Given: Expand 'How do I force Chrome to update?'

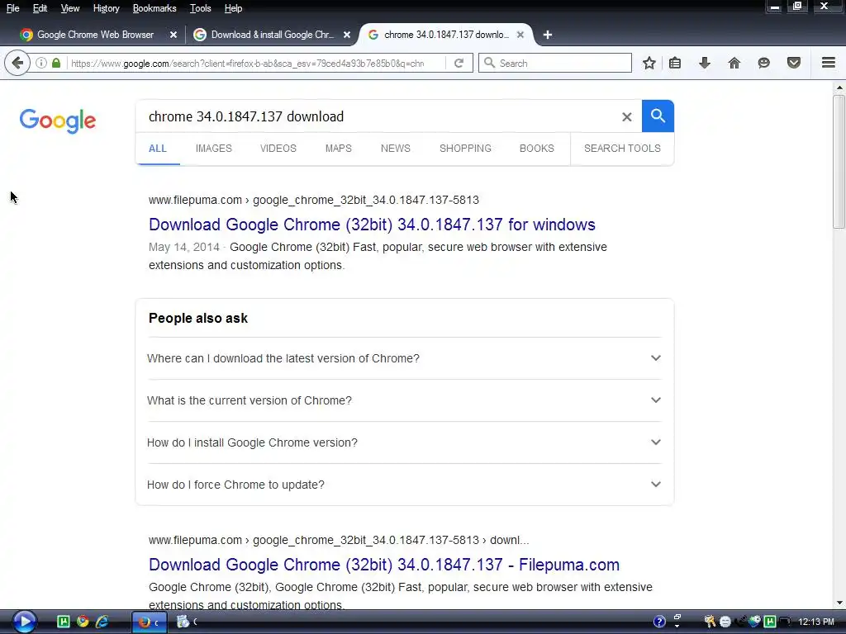Looking at the screenshot, I should [x=404, y=485].
